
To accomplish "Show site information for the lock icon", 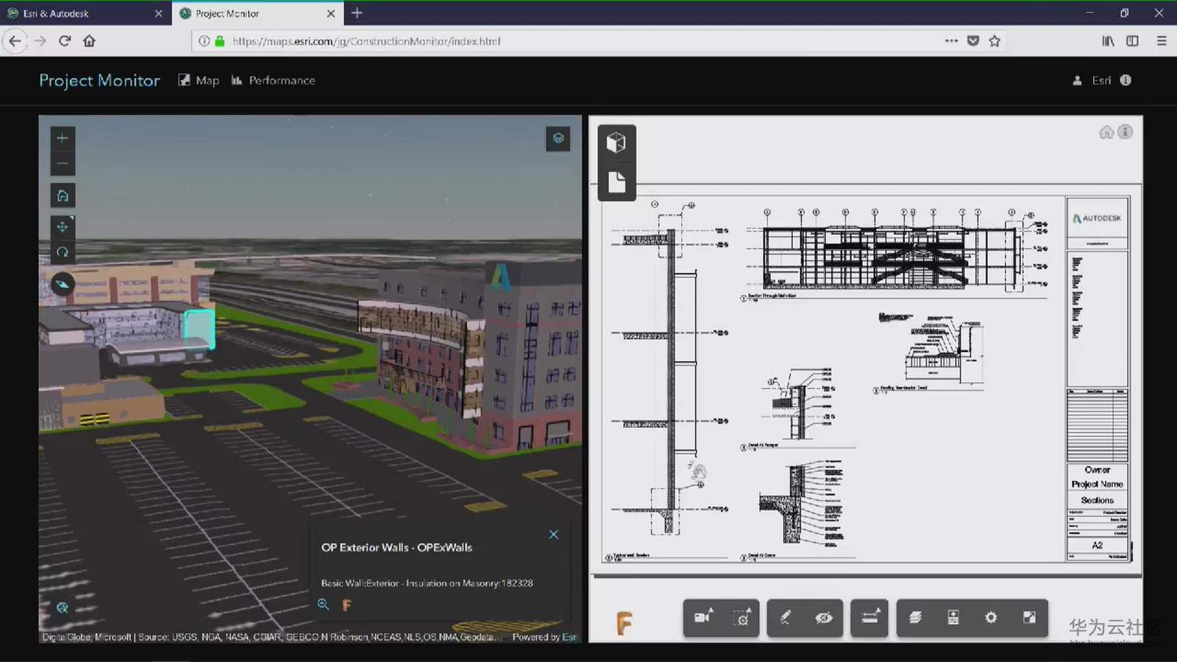I will click(x=219, y=41).
